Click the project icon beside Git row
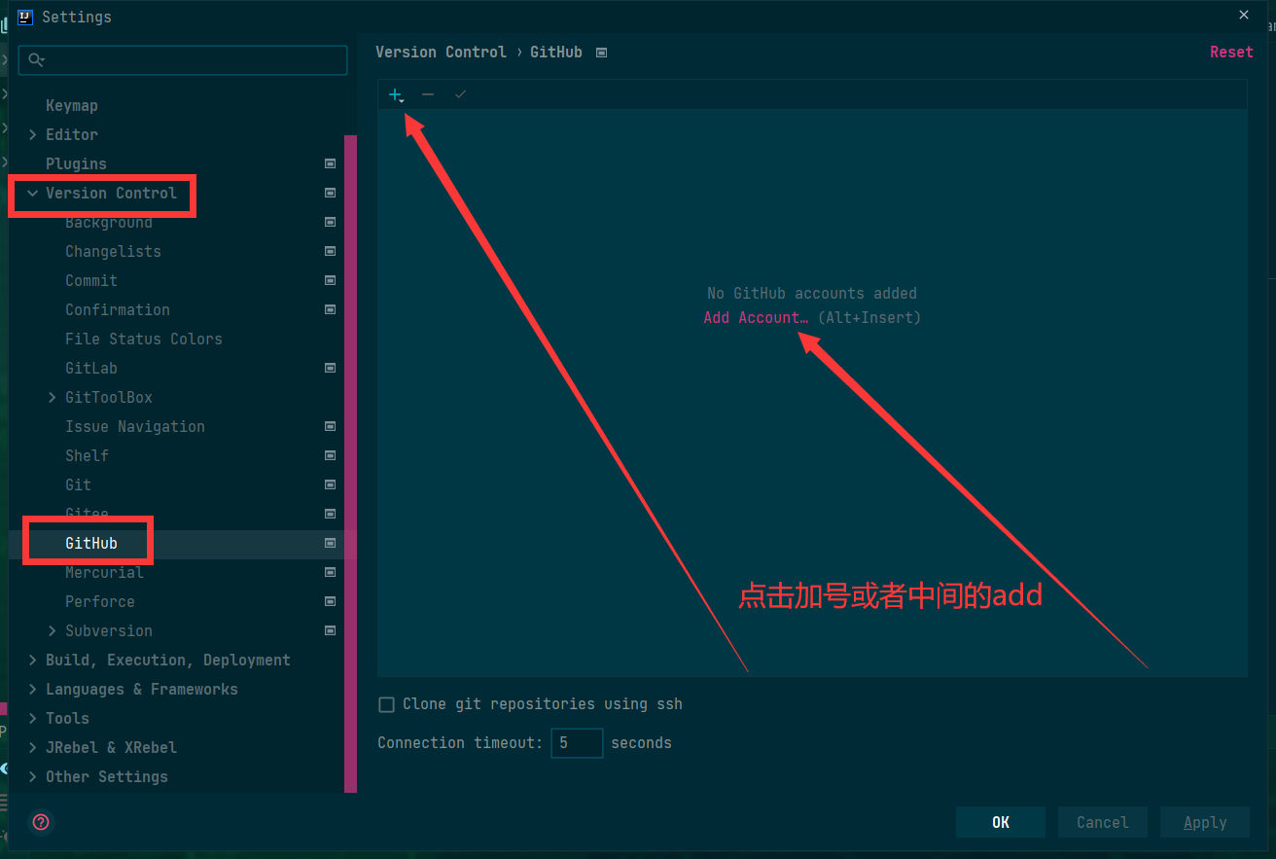Image resolution: width=1276 pixels, height=859 pixels. 331,484
